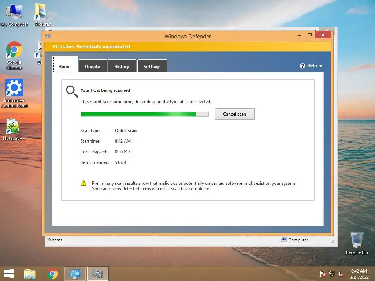Click the Windows Defender title bar icon

(x=48, y=36)
